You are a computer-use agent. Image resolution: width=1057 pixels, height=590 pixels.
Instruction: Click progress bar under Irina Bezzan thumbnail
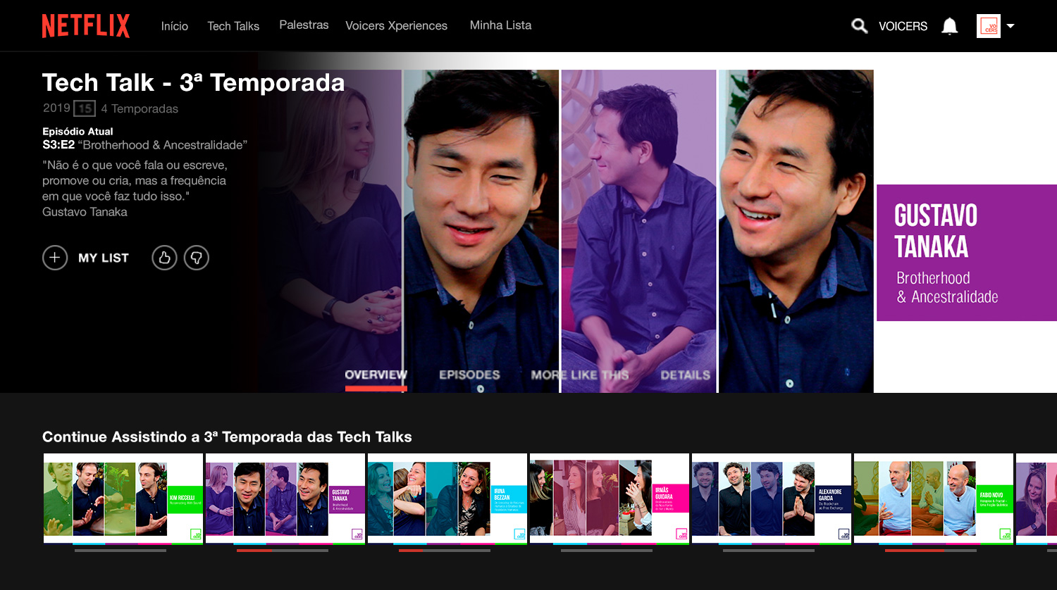[445, 551]
